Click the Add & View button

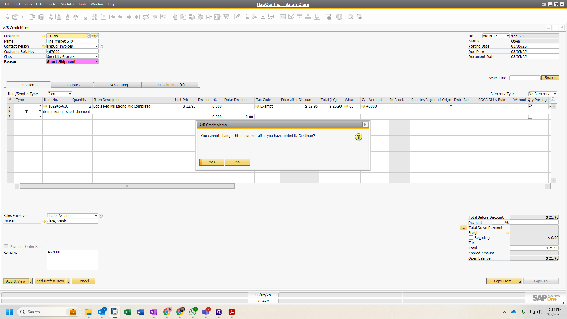(x=16, y=281)
